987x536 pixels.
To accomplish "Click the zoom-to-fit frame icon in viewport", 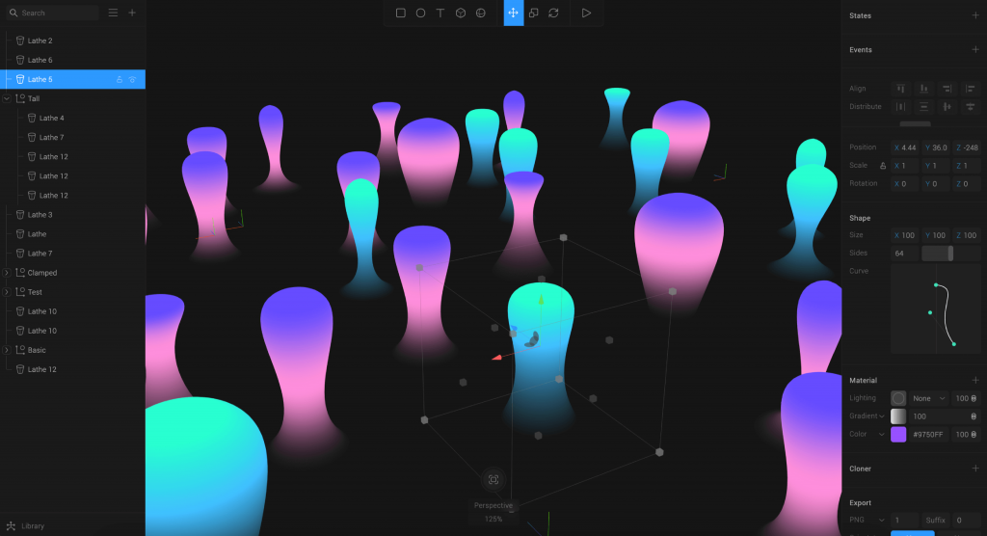I will tap(493, 479).
